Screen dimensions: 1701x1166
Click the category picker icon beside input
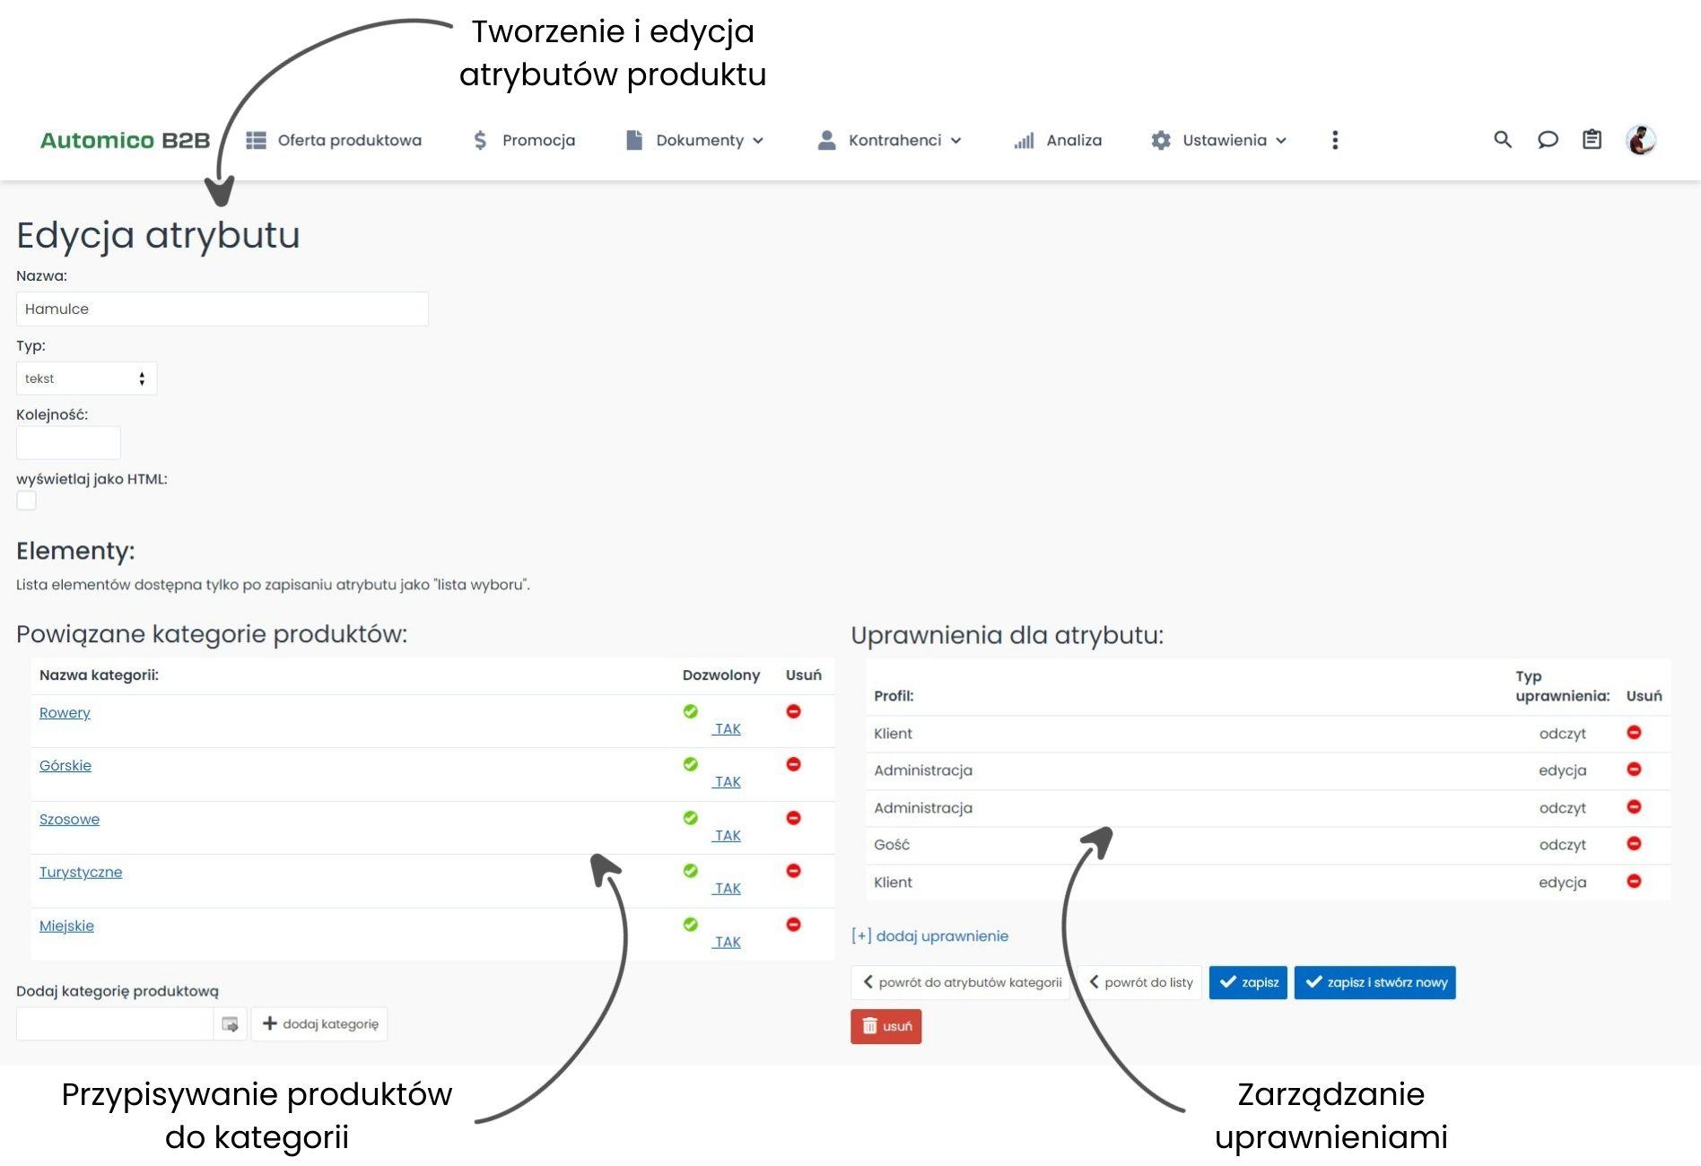230,1024
